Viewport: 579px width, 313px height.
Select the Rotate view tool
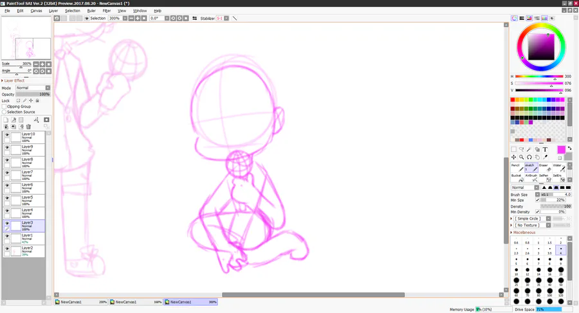click(529, 157)
